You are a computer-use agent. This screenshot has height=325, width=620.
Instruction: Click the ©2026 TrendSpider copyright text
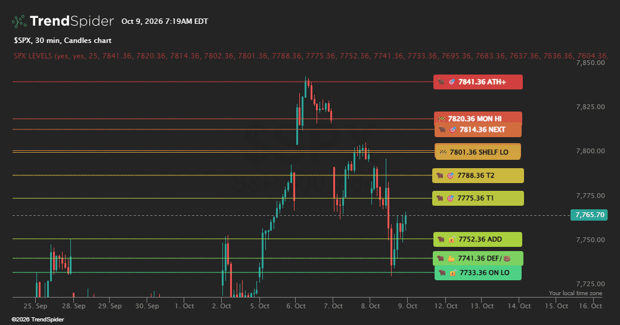[38, 320]
